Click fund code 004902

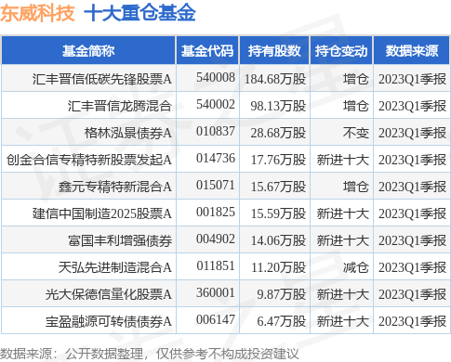pos(216,239)
